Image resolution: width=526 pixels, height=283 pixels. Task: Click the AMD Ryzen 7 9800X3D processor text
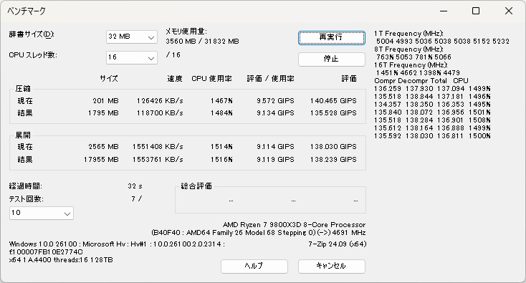(295, 225)
